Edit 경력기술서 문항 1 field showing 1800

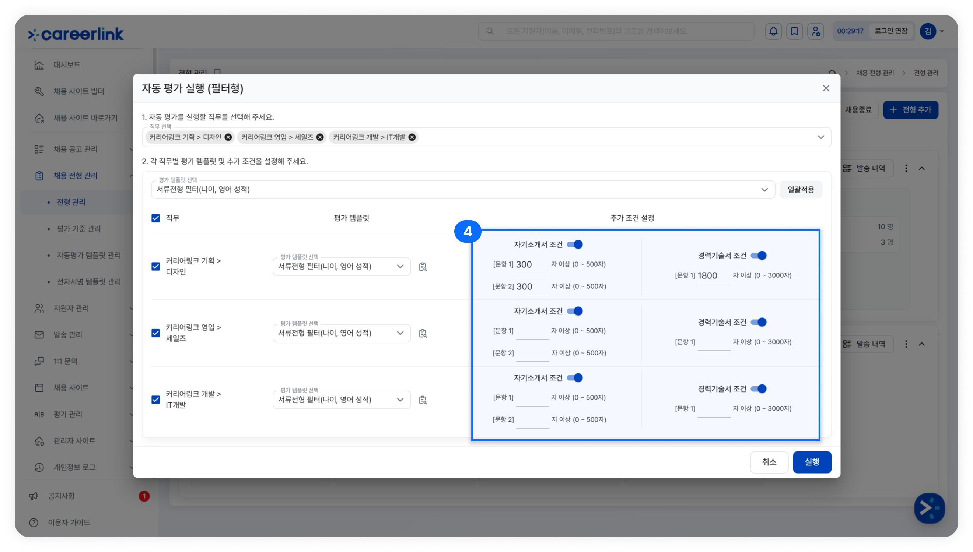click(x=714, y=275)
